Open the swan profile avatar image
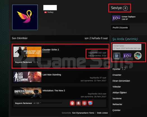This screenshot has width=147, height=117. pyautogui.click(x=25, y=17)
